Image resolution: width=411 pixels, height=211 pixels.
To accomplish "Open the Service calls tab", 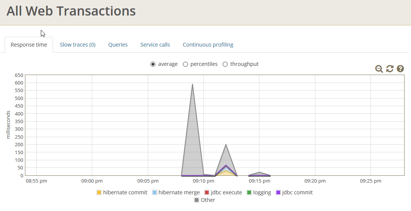I will [155, 45].
